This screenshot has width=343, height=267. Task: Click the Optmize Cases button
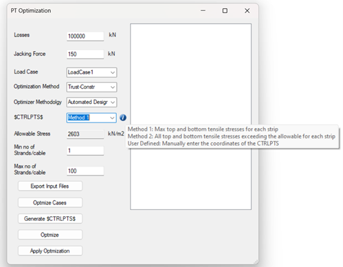(50, 202)
